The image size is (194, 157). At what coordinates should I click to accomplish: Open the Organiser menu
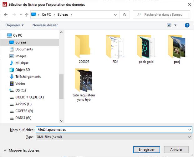[14, 25]
